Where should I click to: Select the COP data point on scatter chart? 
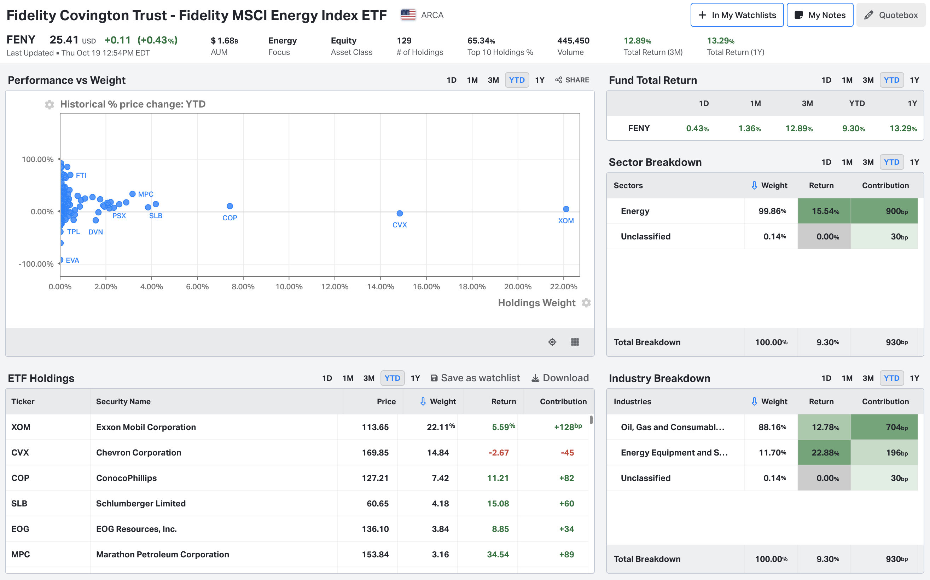coord(230,206)
